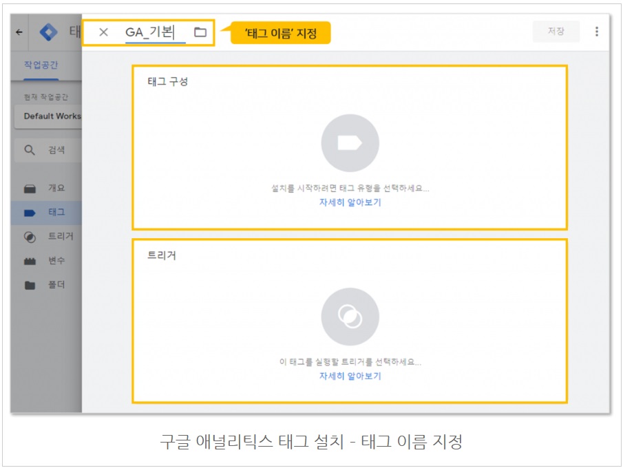This screenshot has height=468, width=623.
Task: Click the tag type circle icon in 태그 구성
Action: coord(350,143)
